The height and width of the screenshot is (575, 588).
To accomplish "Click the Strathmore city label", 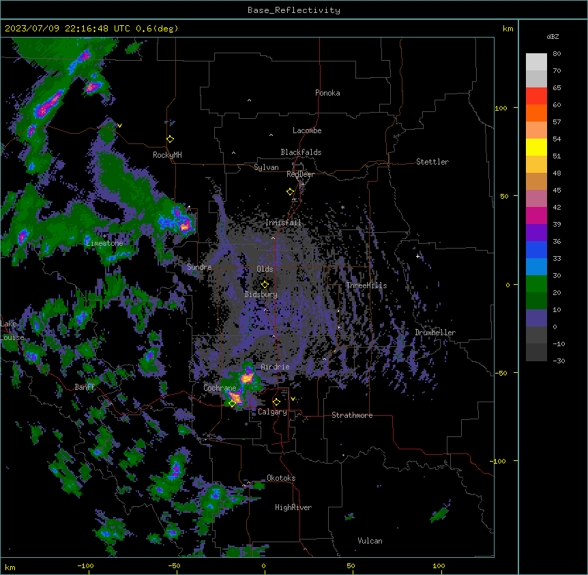I will click(352, 415).
